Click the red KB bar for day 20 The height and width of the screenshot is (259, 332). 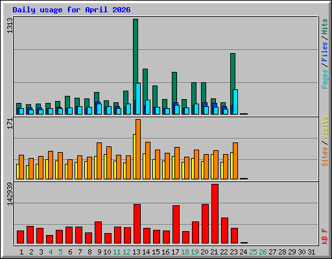(x=205, y=224)
